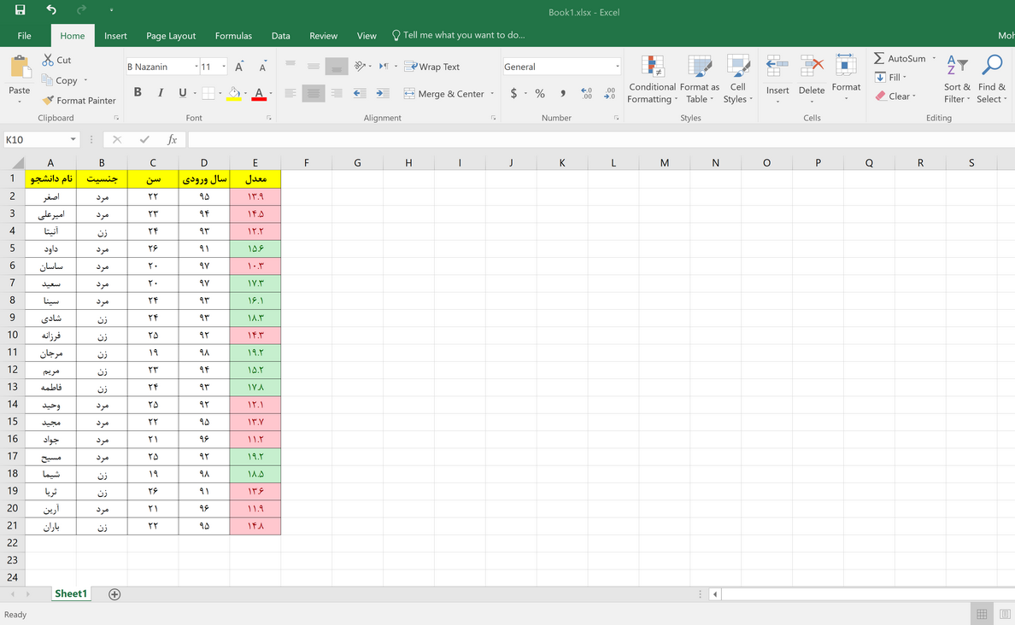
Task: Click the Save icon in title bar
Action: tap(20, 10)
